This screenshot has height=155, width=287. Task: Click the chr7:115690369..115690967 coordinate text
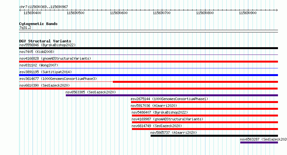click(44, 7)
